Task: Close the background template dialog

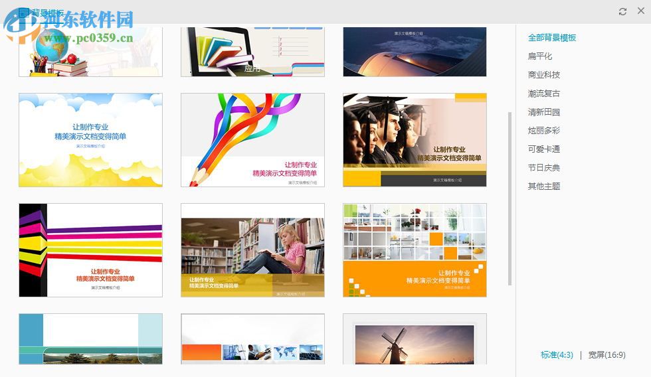Action: tap(640, 11)
